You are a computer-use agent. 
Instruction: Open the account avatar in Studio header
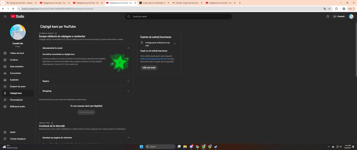[351, 17]
